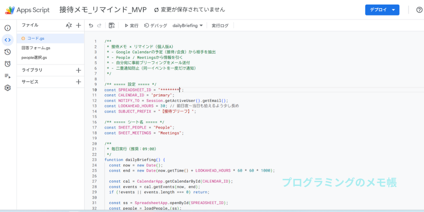Viewport: 424px width, 212px height.
Task: Open the Overview info icon in sidebar
Action: [7, 28]
